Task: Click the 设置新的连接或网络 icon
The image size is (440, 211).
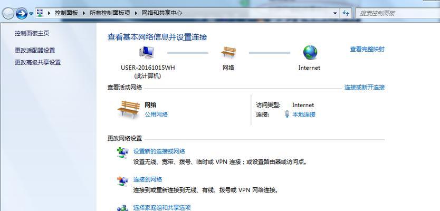Action: coord(122,152)
